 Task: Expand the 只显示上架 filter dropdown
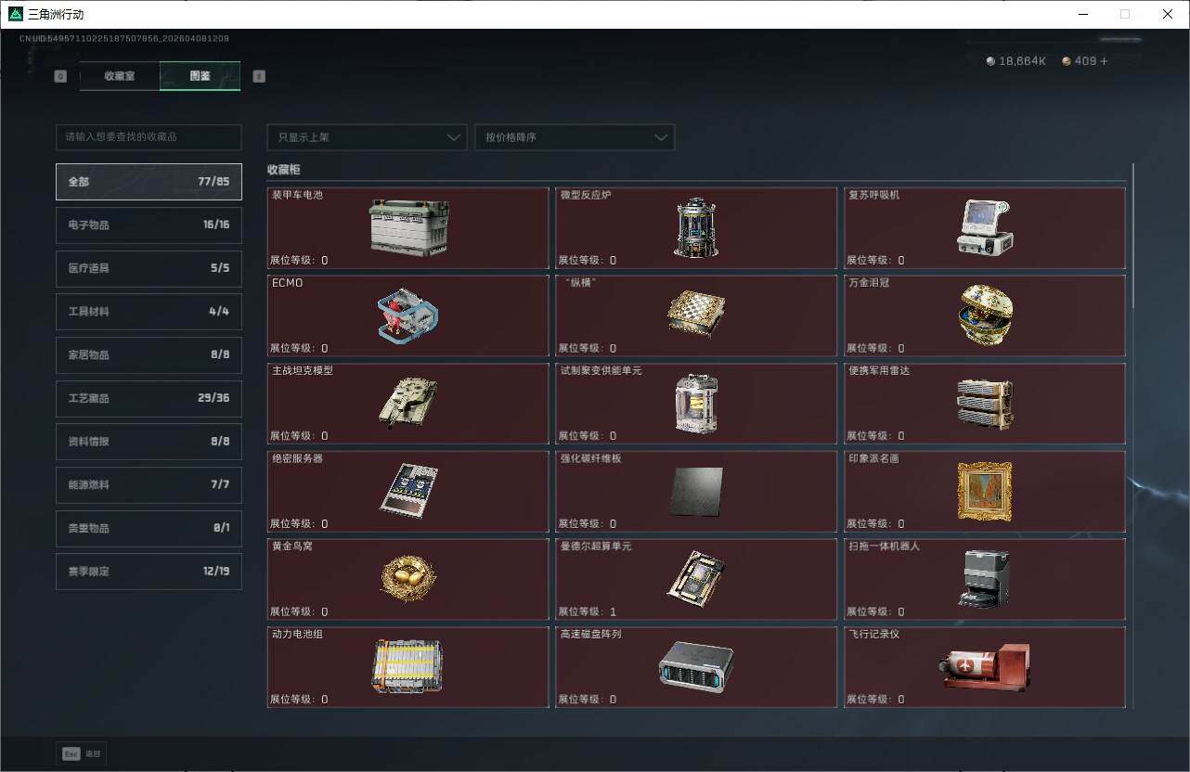[x=367, y=137]
